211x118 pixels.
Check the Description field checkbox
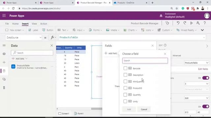tap(125, 75)
